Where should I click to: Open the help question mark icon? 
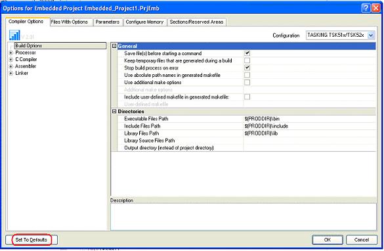[x=366, y=8]
